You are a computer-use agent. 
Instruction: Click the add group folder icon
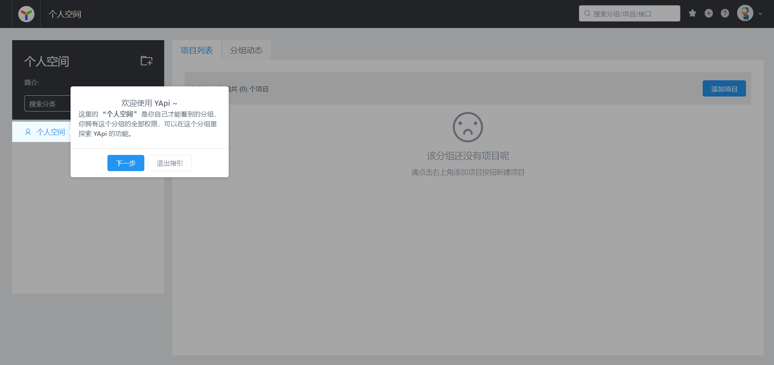click(x=146, y=61)
